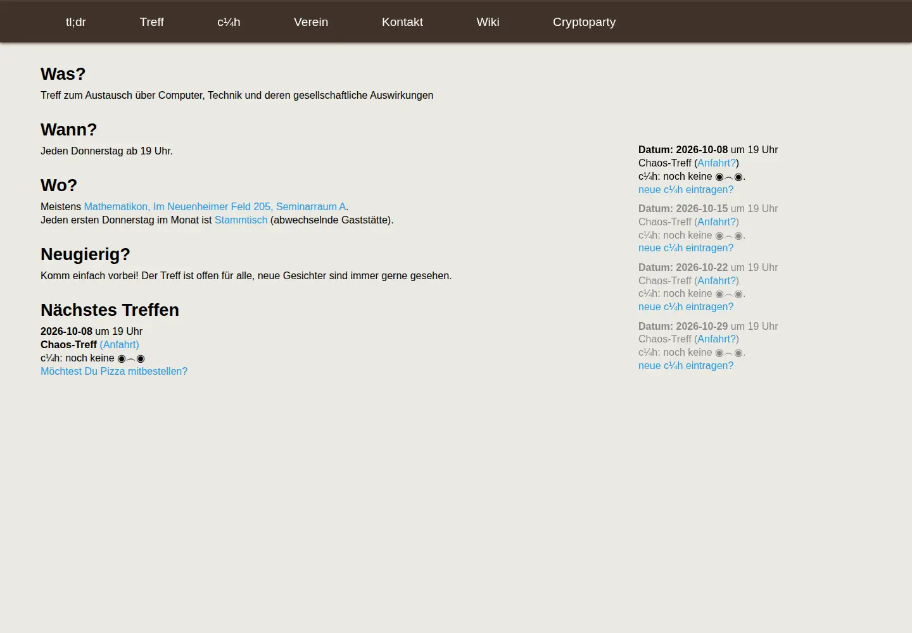Click the 'Neugierig?' heading
Viewport: 912px width, 633px height.
pos(85,254)
